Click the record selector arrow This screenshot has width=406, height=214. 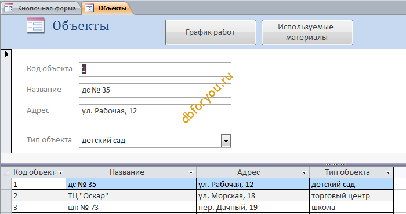pos(7,54)
